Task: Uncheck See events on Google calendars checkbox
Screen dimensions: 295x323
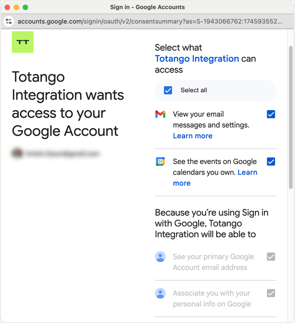Action: 271,161
